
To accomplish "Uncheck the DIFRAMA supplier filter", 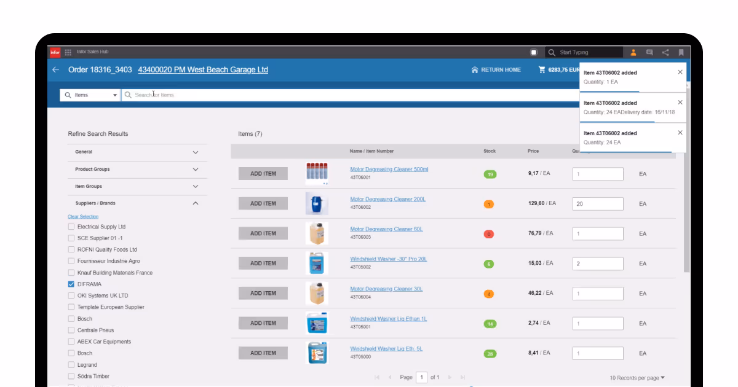I will [x=71, y=284].
